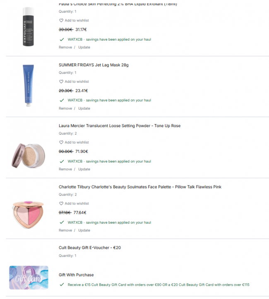The image size is (269, 299).
Task: Click the wishlist heart icon for Paula's Choice exfoliant
Action: [x=61, y=20]
